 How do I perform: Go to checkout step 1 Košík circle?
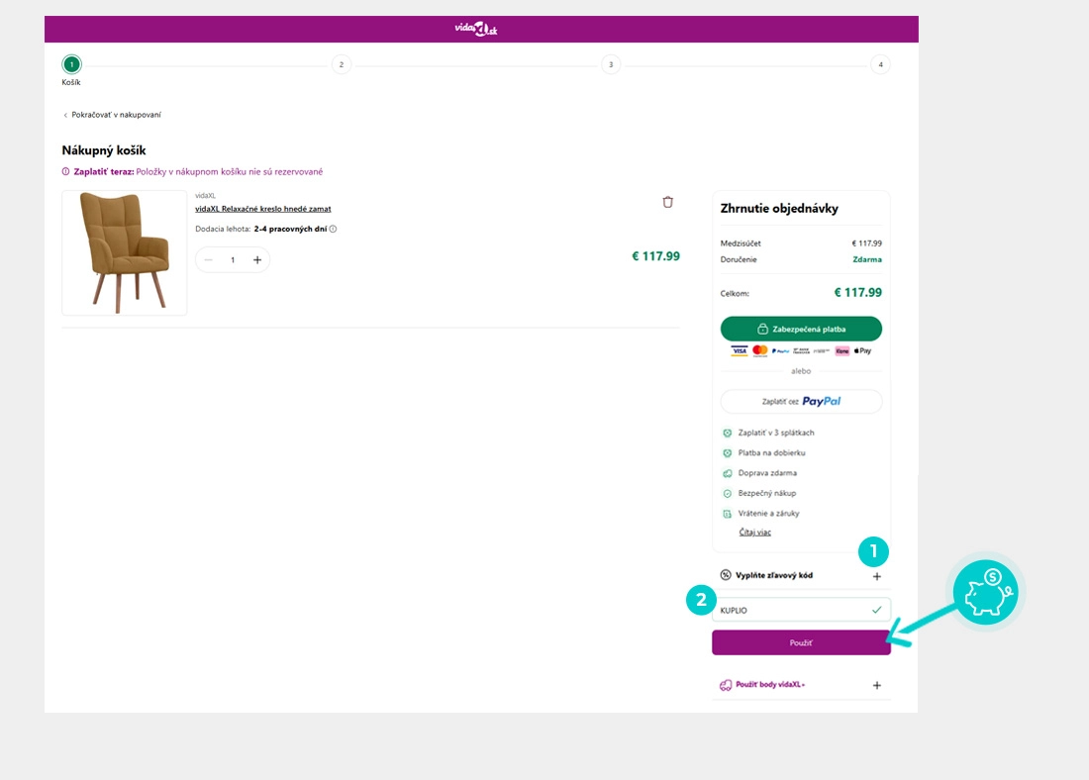[x=71, y=64]
